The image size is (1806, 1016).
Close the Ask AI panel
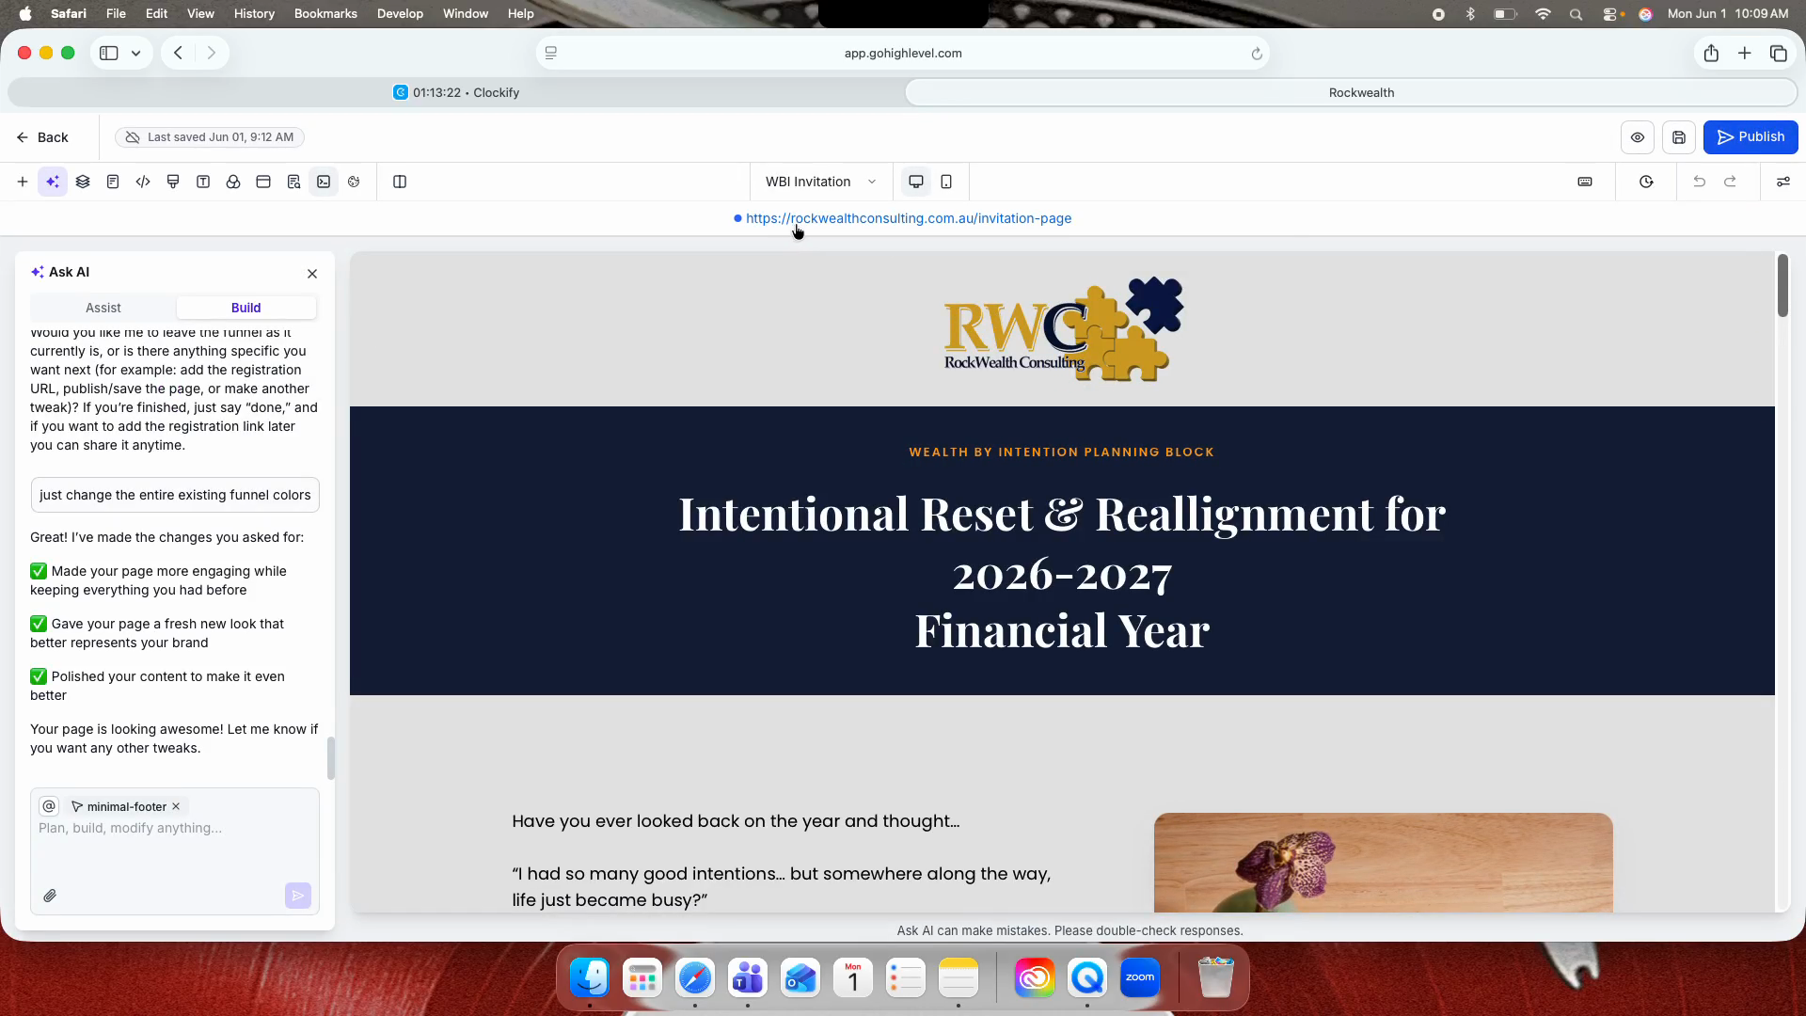(x=312, y=274)
